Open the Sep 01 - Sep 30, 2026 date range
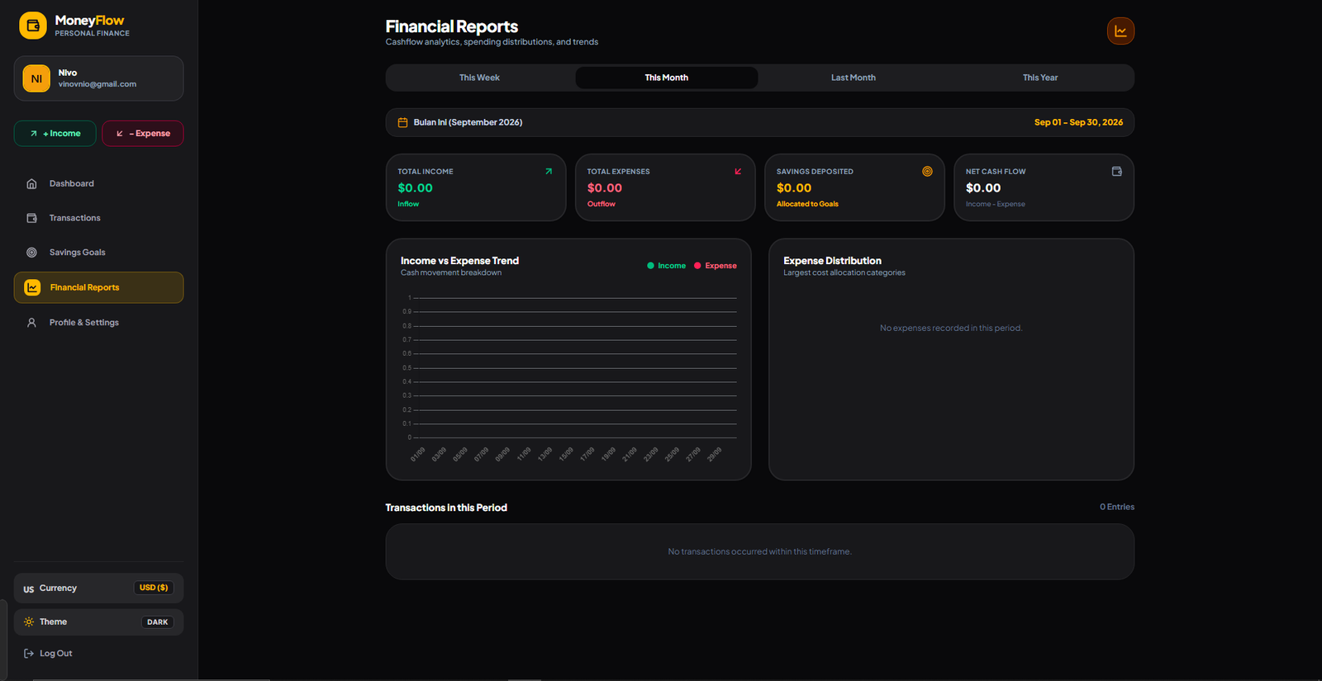Image resolution: width=1322 pixels, height=681 pixels. coord(1078,122)
